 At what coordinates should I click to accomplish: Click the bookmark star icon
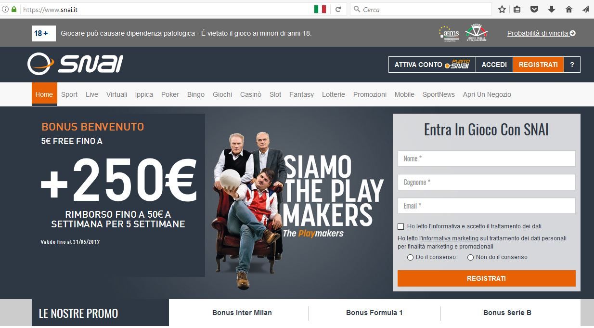(502, 9)
